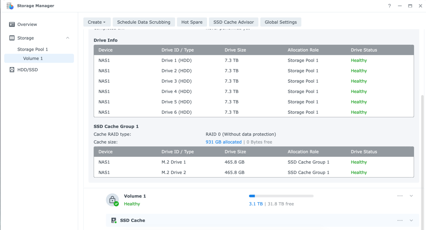
Task: Open the SSD Cache three-dot options menu
Action: (400, 220)
